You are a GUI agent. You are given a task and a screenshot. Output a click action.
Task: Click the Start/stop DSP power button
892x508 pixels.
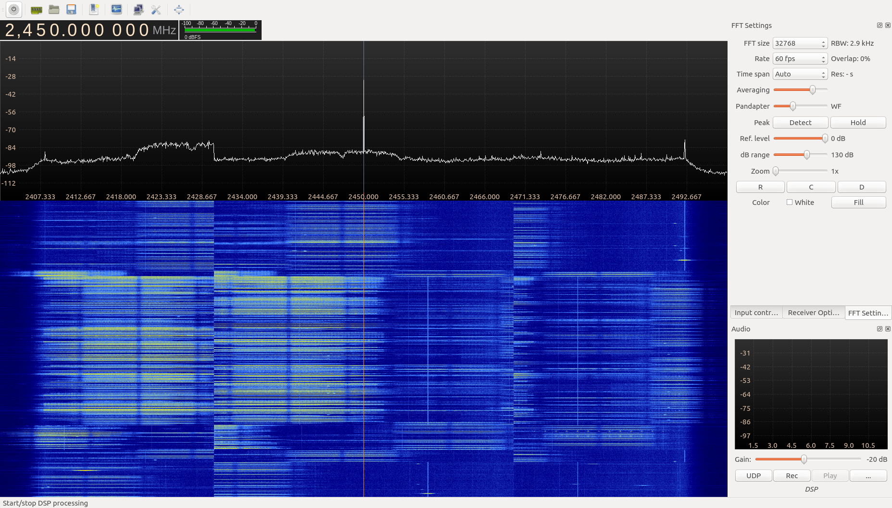(x=14, y=9)
